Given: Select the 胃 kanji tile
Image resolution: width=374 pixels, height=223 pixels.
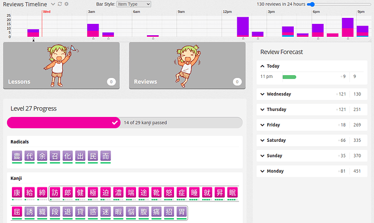Looking at the screenshot, I should 182,212.
